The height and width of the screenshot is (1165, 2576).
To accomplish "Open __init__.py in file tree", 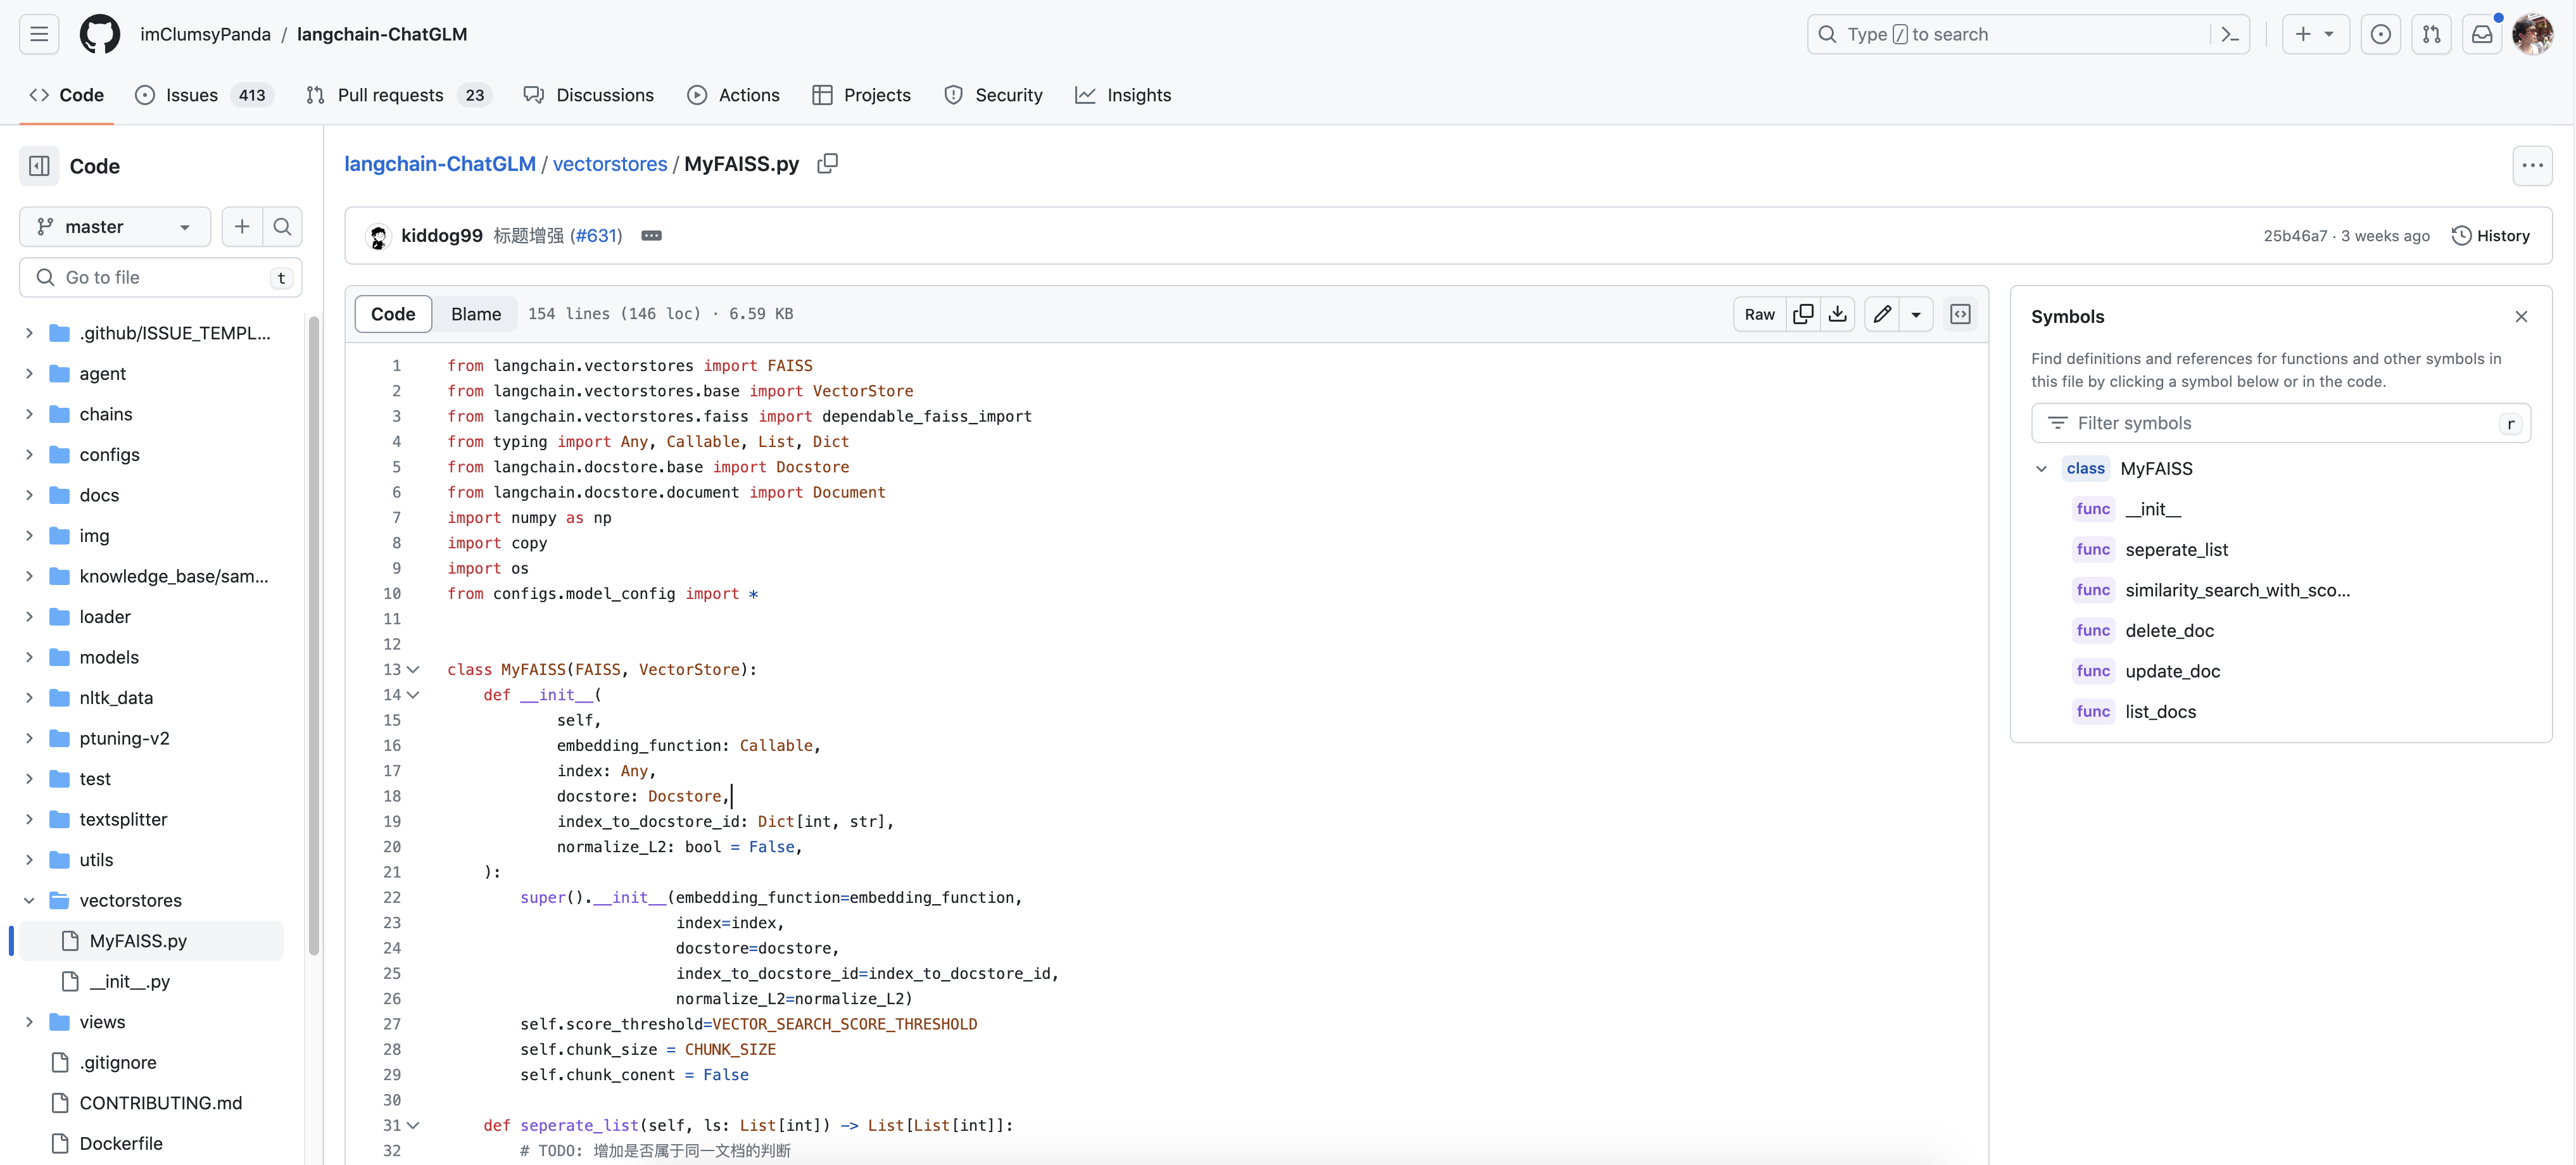I will [x=130, y=982].
